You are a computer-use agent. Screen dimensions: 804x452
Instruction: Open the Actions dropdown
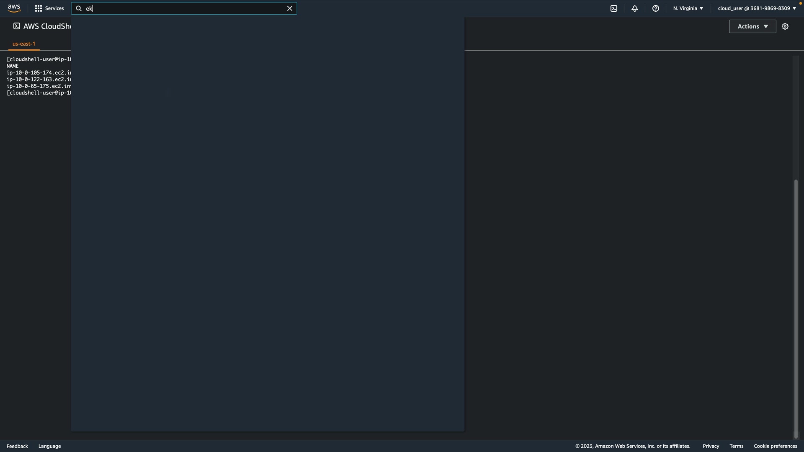tap(752, 26)
